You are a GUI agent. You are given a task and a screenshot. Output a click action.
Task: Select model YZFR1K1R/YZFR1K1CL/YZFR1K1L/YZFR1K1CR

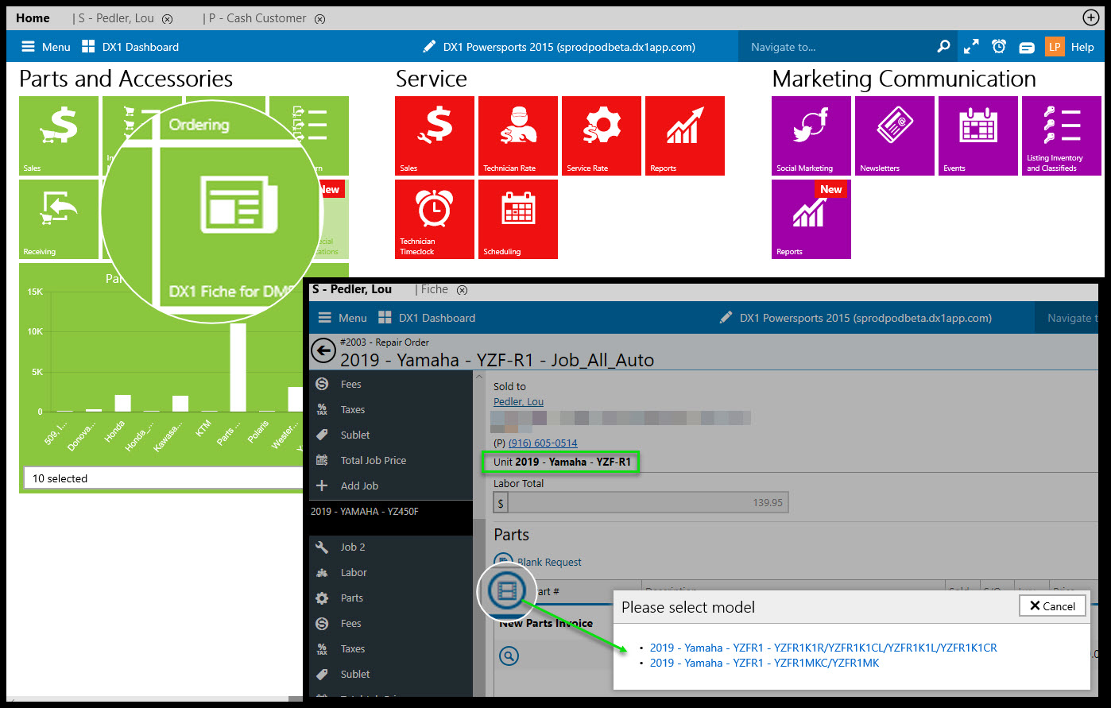pos(823,648)
